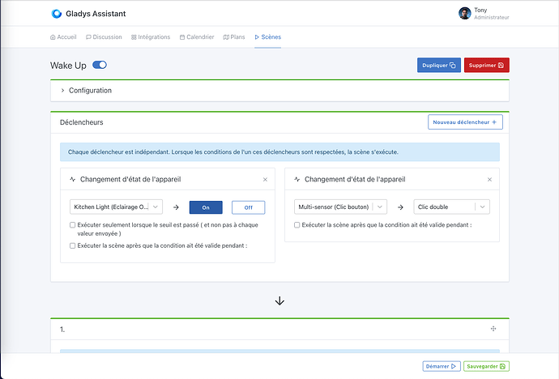Click the Gladys Assistant logo icon
The height and width of the screenshot is (379, 559).
click(56, 14)
